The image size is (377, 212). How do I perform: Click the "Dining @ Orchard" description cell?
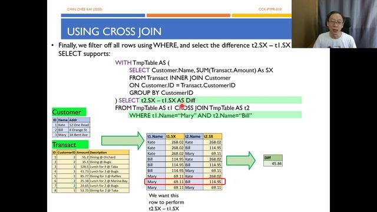coord(109,157)
